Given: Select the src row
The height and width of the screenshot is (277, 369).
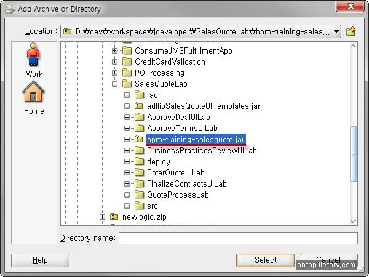Looking at the screenshot, I should tap(153, 206).
